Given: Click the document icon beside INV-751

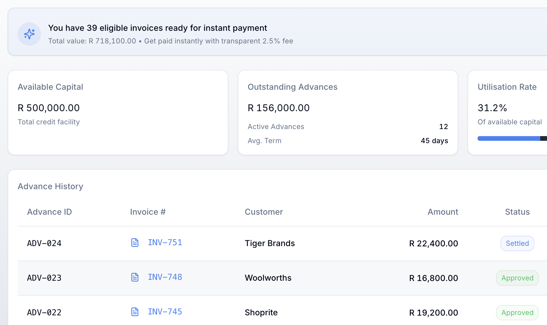Looking at the screenshot, I should (x=135, y=243).
